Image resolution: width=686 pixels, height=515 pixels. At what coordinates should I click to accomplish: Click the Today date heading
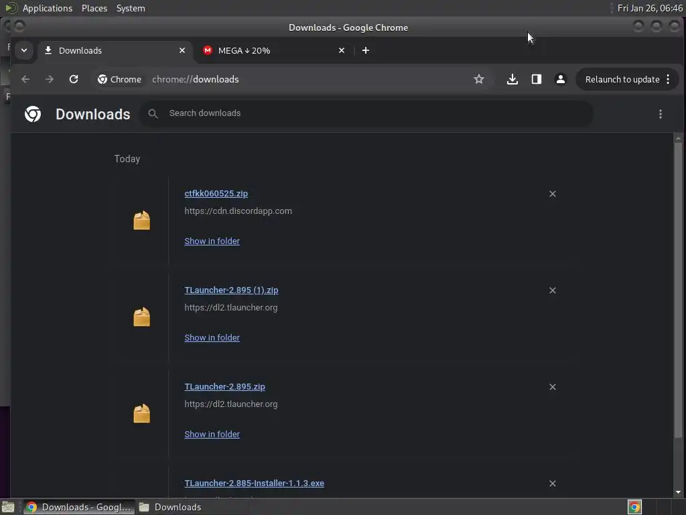coord(127,158)
